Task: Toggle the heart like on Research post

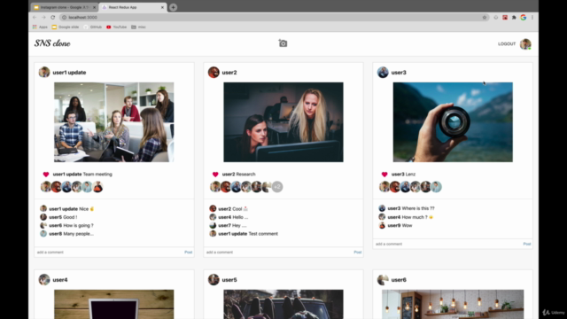Action: click(x=215, y=175)
